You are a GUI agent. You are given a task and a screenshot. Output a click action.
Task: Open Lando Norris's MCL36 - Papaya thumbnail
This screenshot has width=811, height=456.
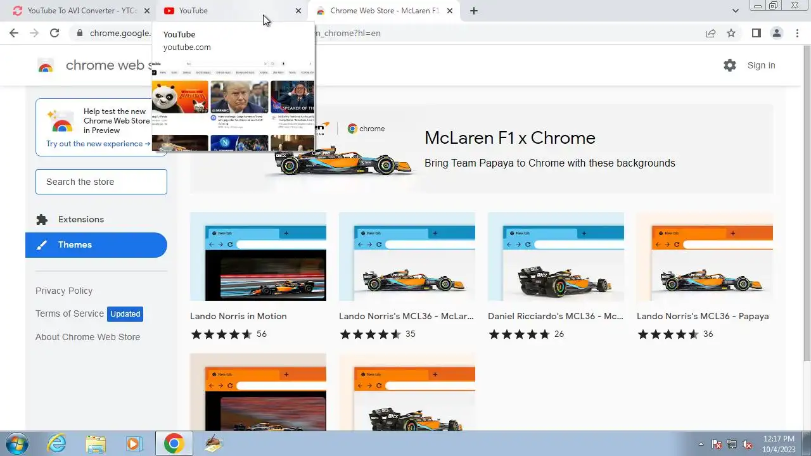(x=705, y=256)
